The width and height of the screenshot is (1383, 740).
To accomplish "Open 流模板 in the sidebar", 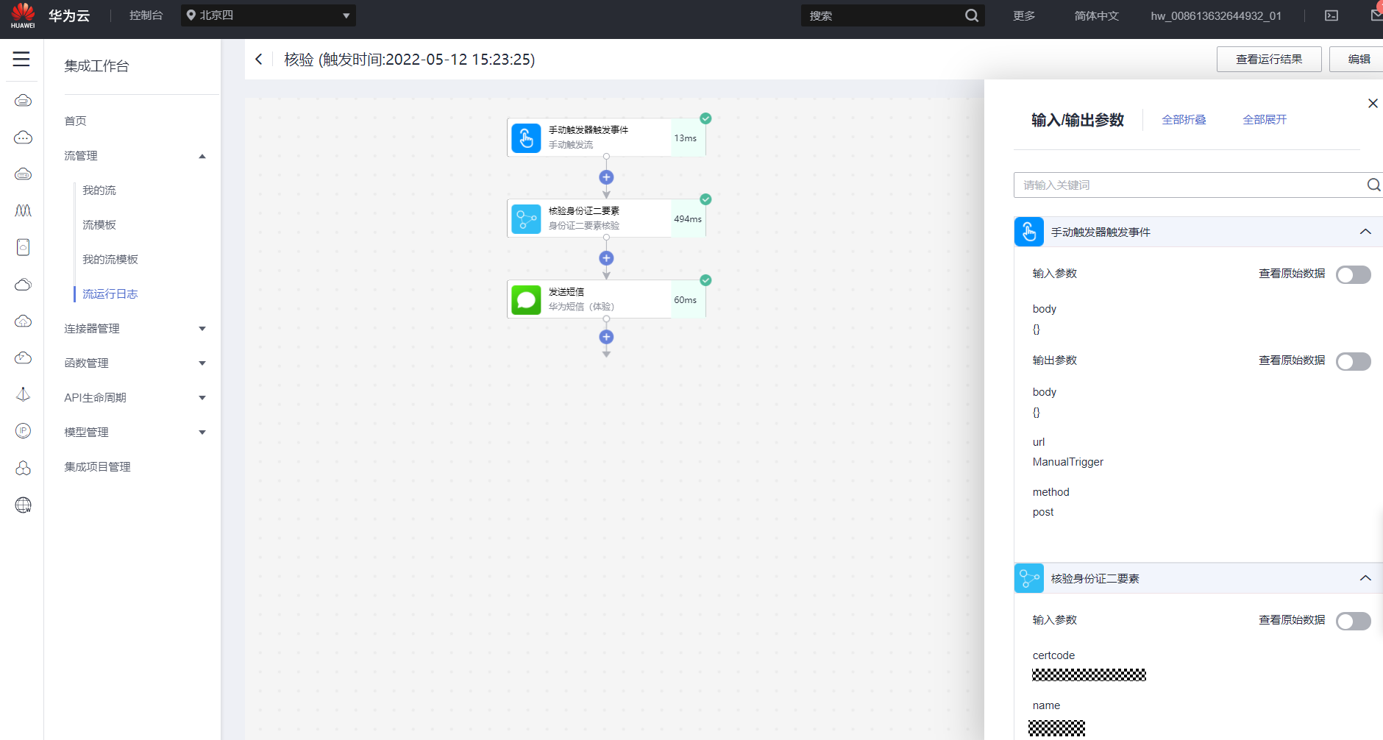I will click(x=99, y=225).
